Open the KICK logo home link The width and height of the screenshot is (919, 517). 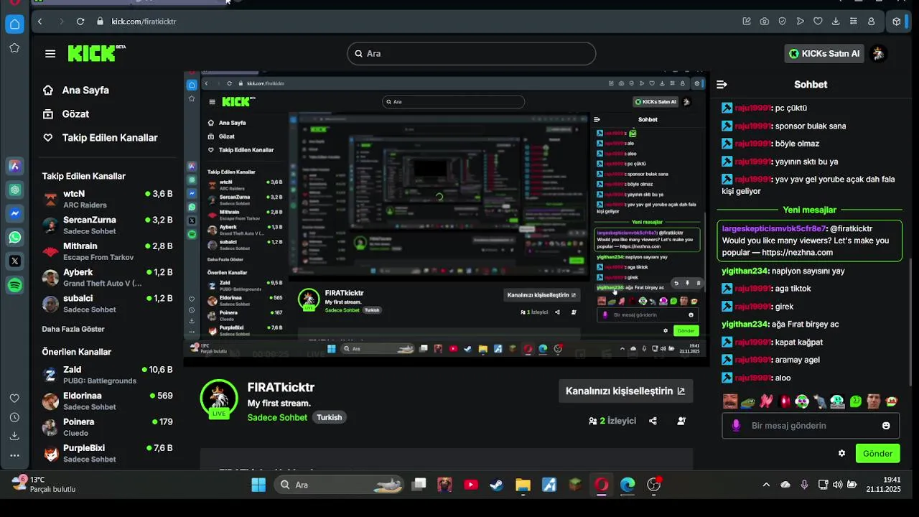pos(96,53)
